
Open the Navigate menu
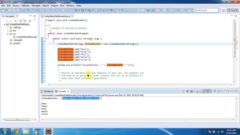point(36,6)
